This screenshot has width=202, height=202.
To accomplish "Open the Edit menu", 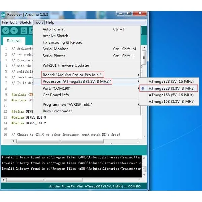I will point(13,22).
